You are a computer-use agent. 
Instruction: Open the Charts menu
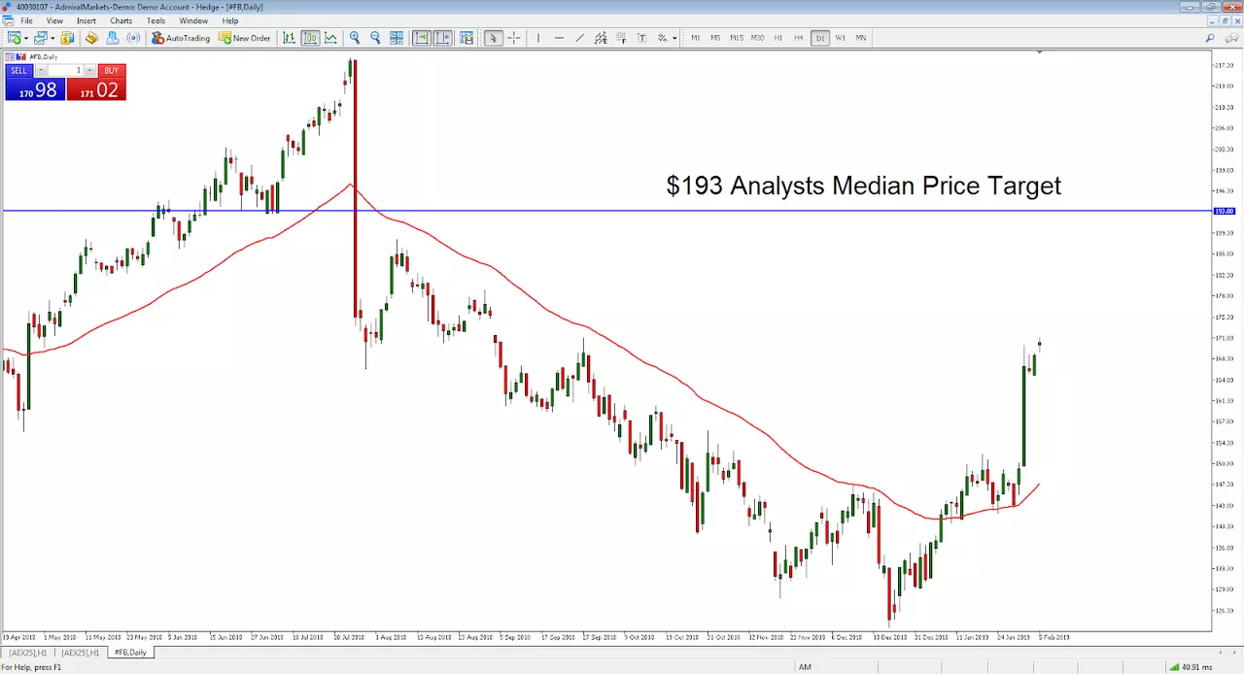pyautogui.click(x=121, y=20)
